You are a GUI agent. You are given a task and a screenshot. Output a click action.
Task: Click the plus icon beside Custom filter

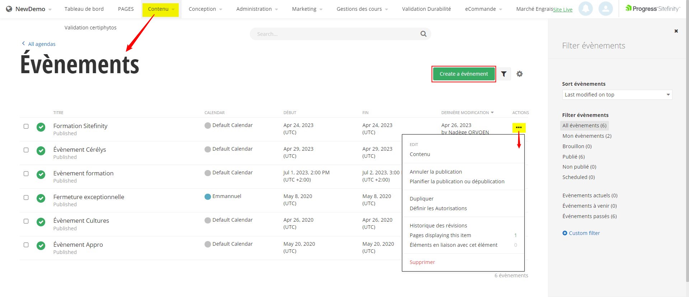565,233
